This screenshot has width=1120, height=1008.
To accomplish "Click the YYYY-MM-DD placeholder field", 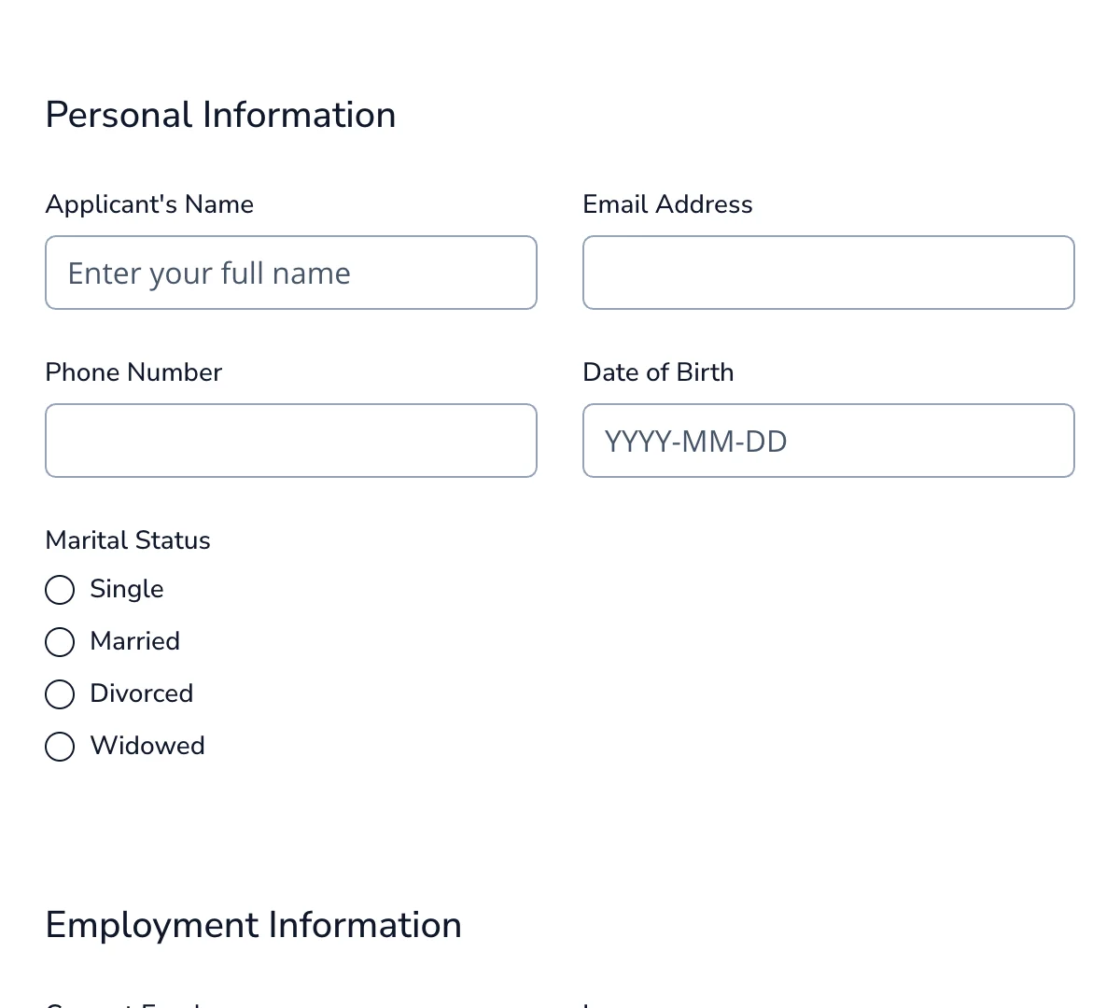I will [x=829, y=441].
